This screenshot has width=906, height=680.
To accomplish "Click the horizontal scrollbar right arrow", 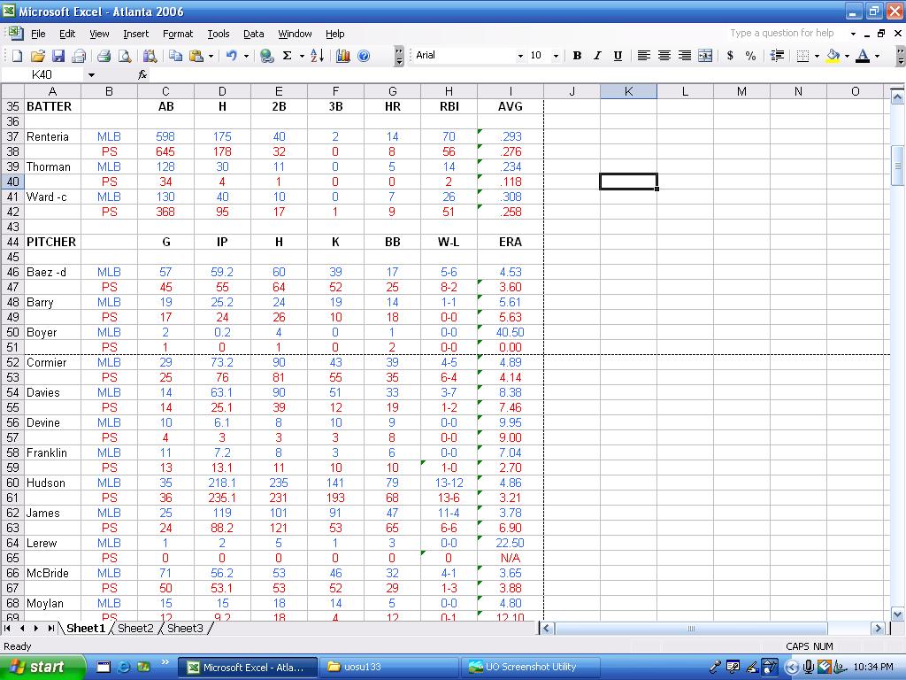I will pos(879,628).
